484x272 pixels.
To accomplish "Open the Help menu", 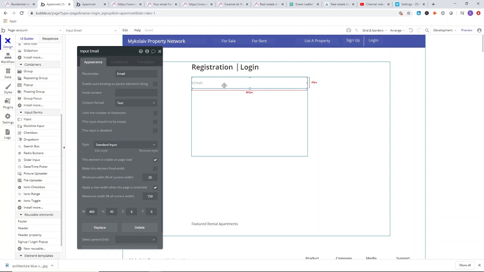I will [137, 30].
